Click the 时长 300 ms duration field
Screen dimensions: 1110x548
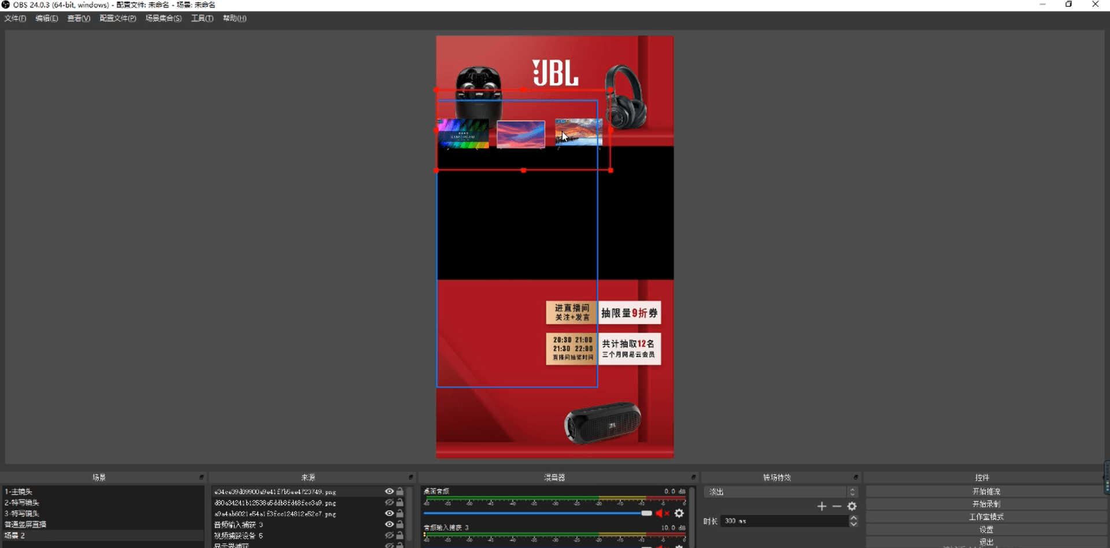point(785,521)
